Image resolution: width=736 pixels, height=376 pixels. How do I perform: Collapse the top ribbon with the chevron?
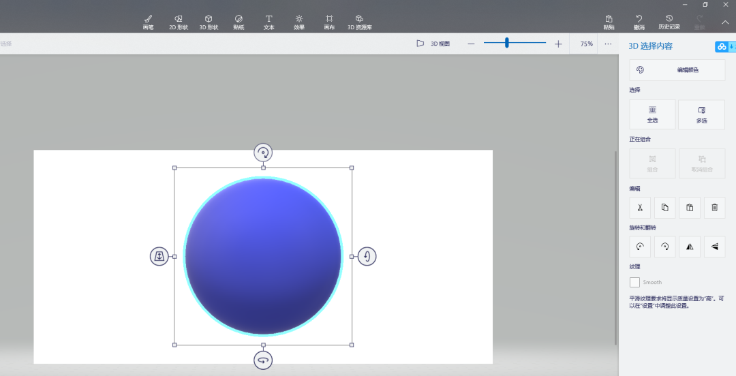point(724,22)
